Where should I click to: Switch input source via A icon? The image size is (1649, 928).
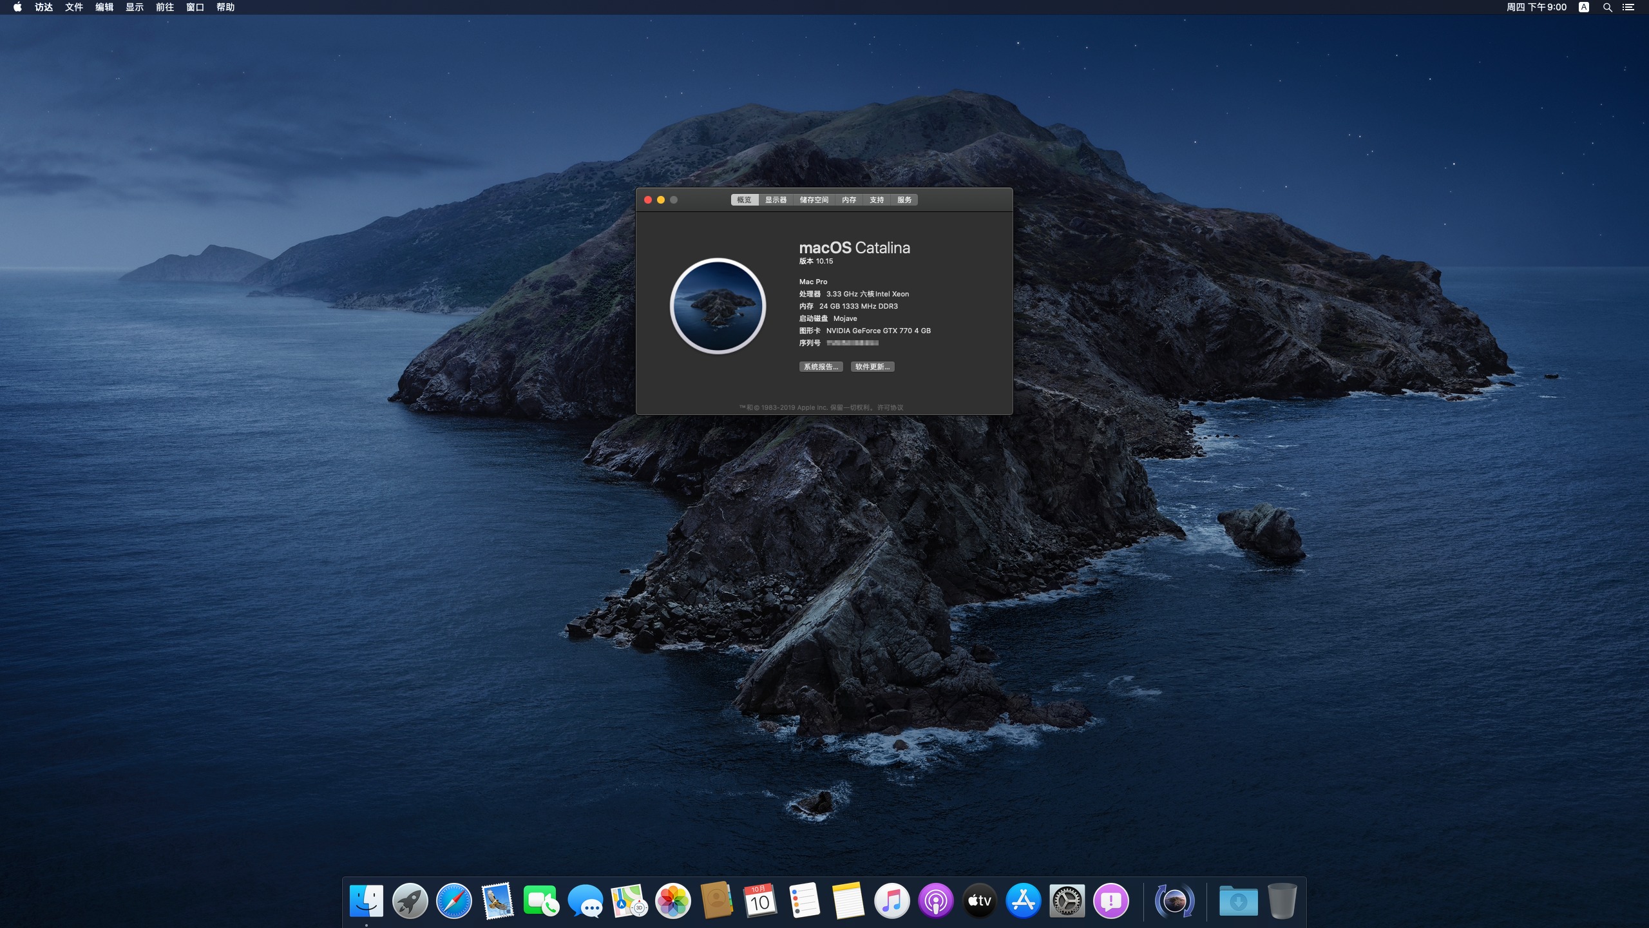1584,7
